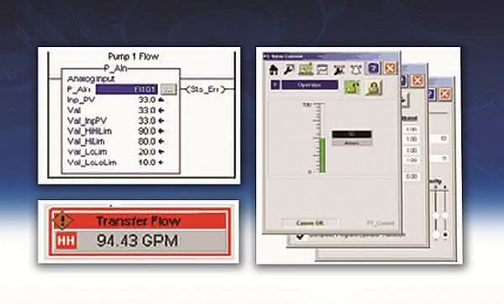
Task: Click the P_AIn tag name field
Action: point(127,89)
